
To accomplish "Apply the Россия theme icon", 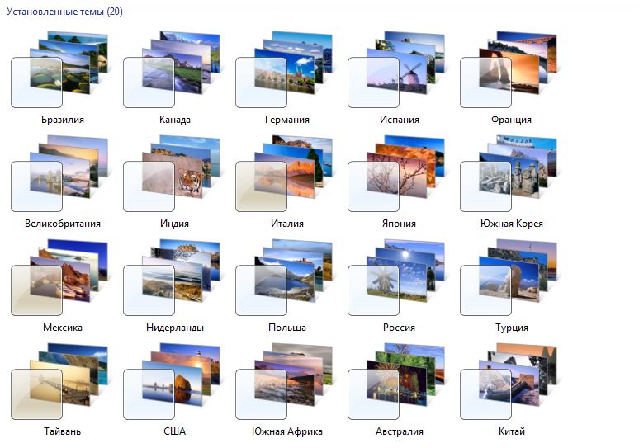I will pyautogui.click(x=396, y=277).
